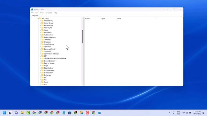Click the Registry Editor title bar icon
Viewport: 207px width, 116px height.
(x=32, y=9)
